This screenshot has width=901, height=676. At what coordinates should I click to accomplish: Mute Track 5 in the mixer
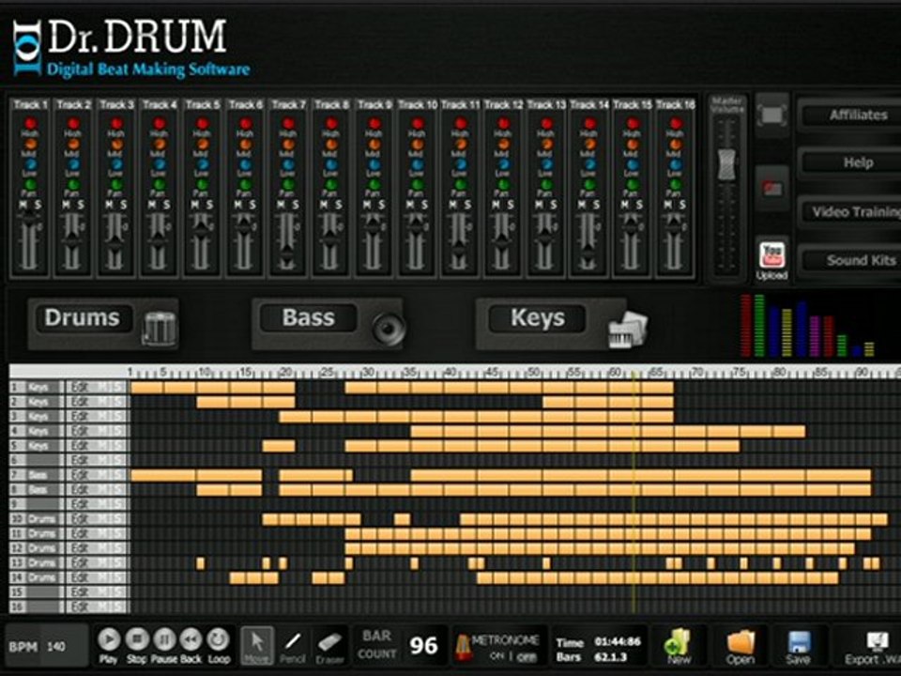tap(195, 206)
